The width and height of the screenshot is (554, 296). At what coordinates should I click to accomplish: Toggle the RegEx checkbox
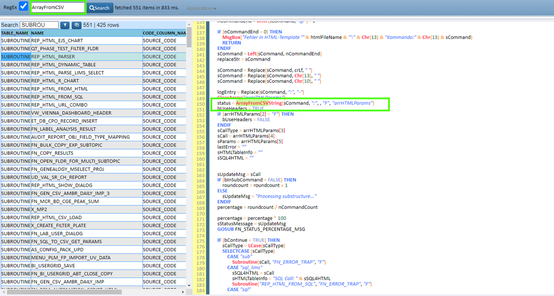23,7
